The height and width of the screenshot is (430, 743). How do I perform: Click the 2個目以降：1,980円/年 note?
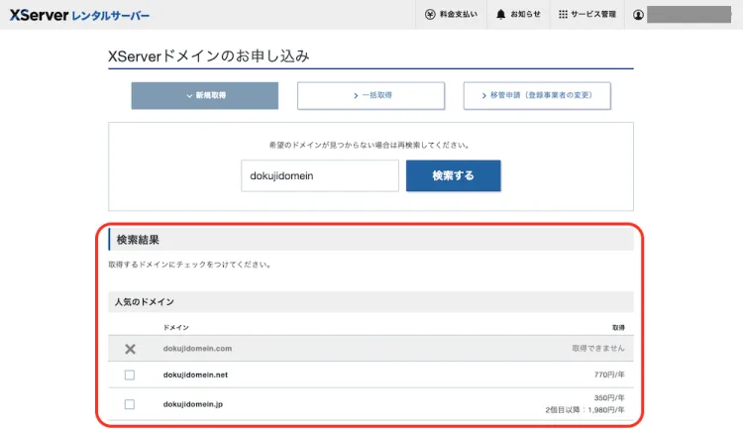coord(584,410)
